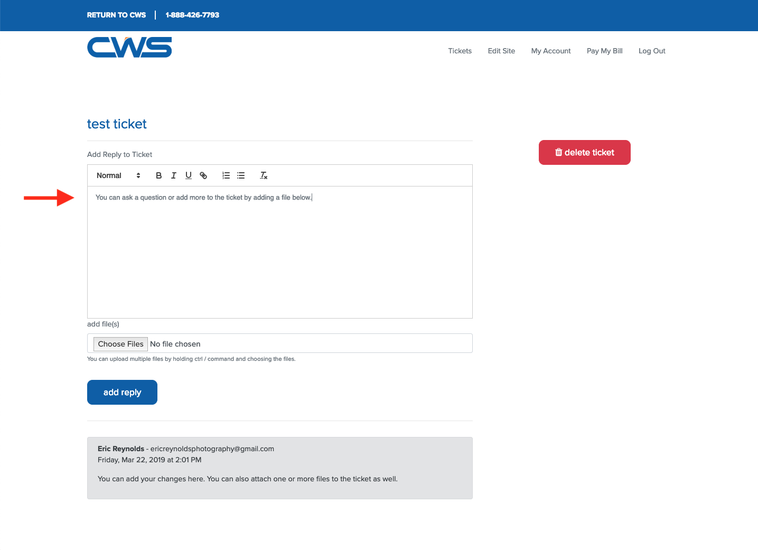Viewport: 758px width, 550px height.
Task: Start an ordered numbered list
Action: click(226, 175)
